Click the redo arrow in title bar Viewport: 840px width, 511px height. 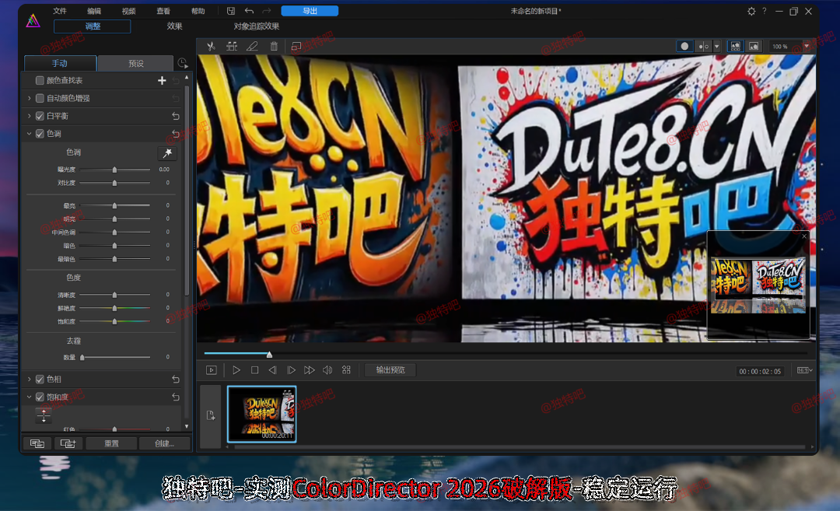pos(267,11)
